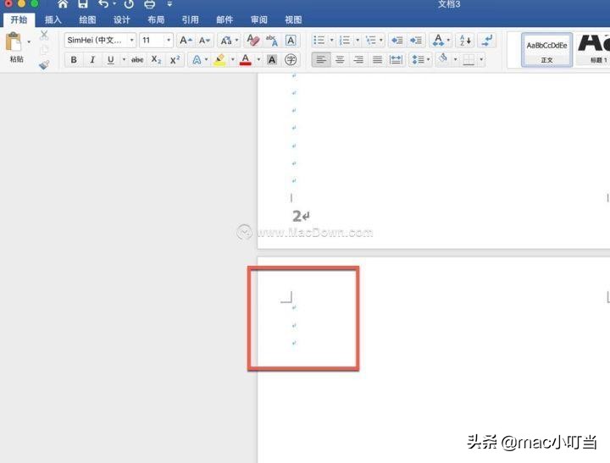Select align right paragraph button
This screenshot has height=463, width=610.
click(358, 60)
